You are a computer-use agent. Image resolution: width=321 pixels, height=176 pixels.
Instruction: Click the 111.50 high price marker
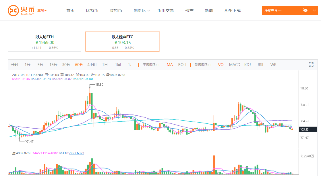99,85
